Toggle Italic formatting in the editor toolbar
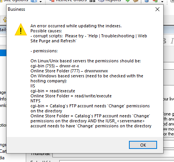 pyautogui.click(x=172, y=41)
